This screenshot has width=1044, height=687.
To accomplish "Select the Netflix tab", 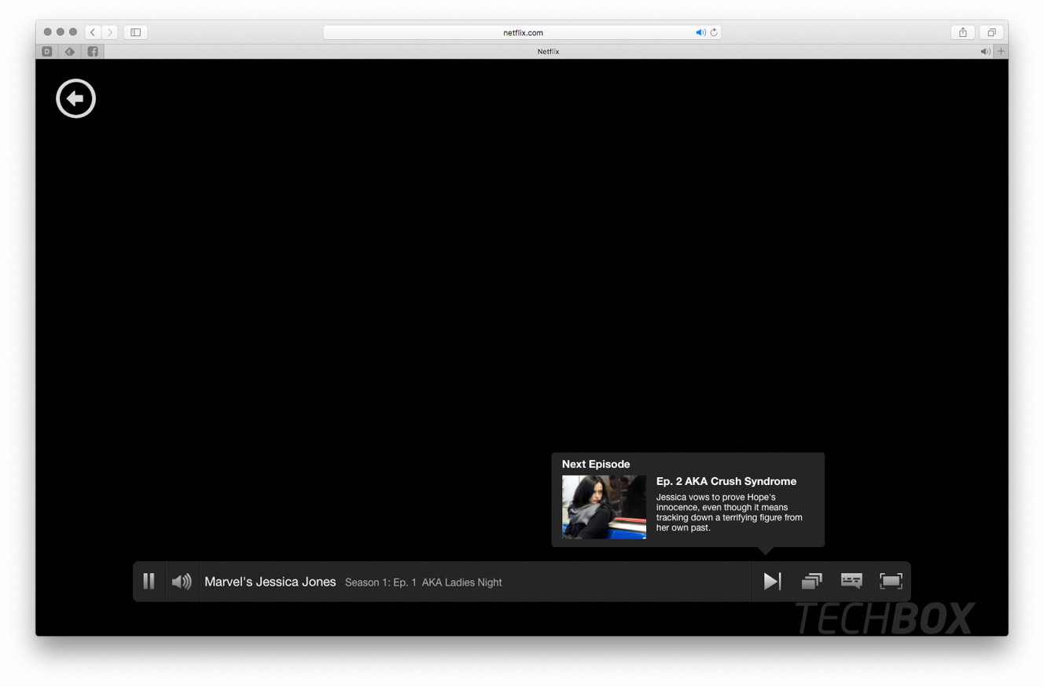I will [x=548, y=51].
